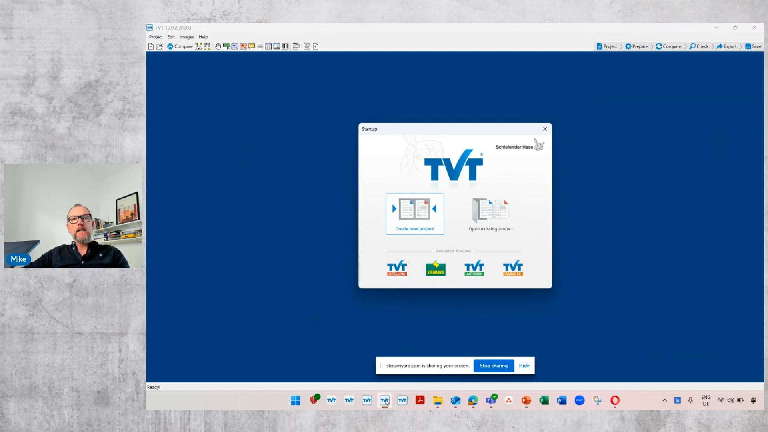Click the barcode tool icon
Image resolution: width=768 pixels, height=432 pixels.
pyautogui.click(x=285, y=46)
